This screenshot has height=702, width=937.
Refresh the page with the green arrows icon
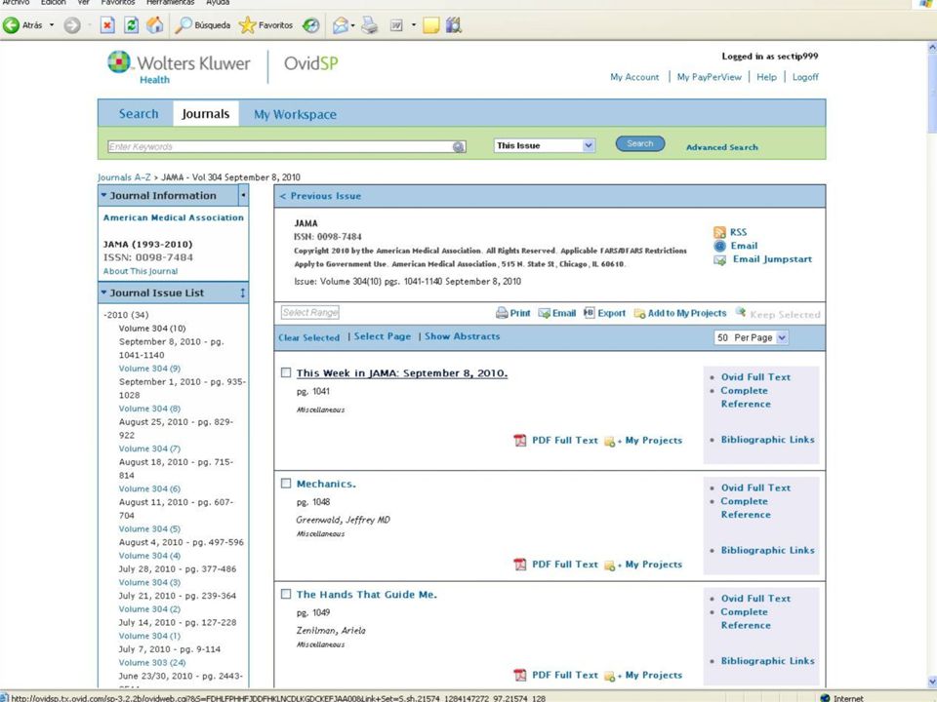131,25
